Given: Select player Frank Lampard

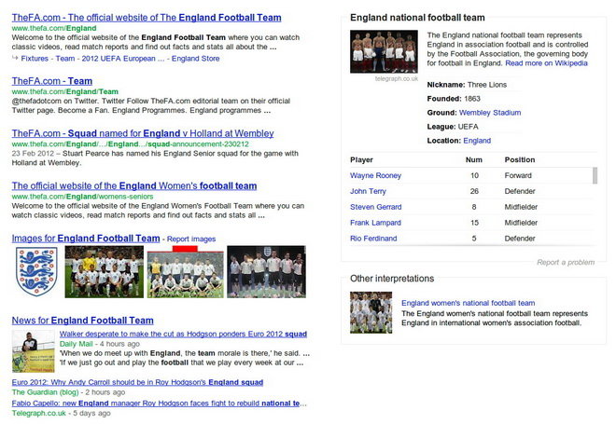Looking at the screenshot, I should (x=375, y=223).
